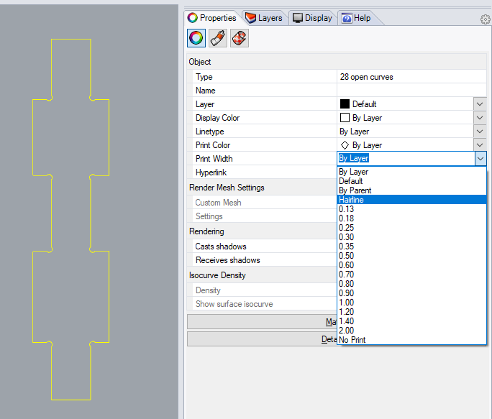Choose By Parent in the width list
Viewport: 492px width, 419px height.
click(x=354, y=190)
